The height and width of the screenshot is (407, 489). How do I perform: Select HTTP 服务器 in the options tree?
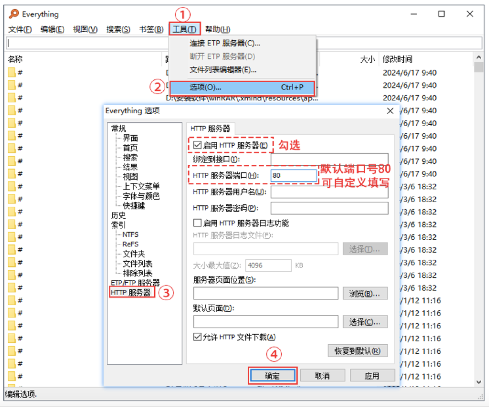(x=131, y=292)
